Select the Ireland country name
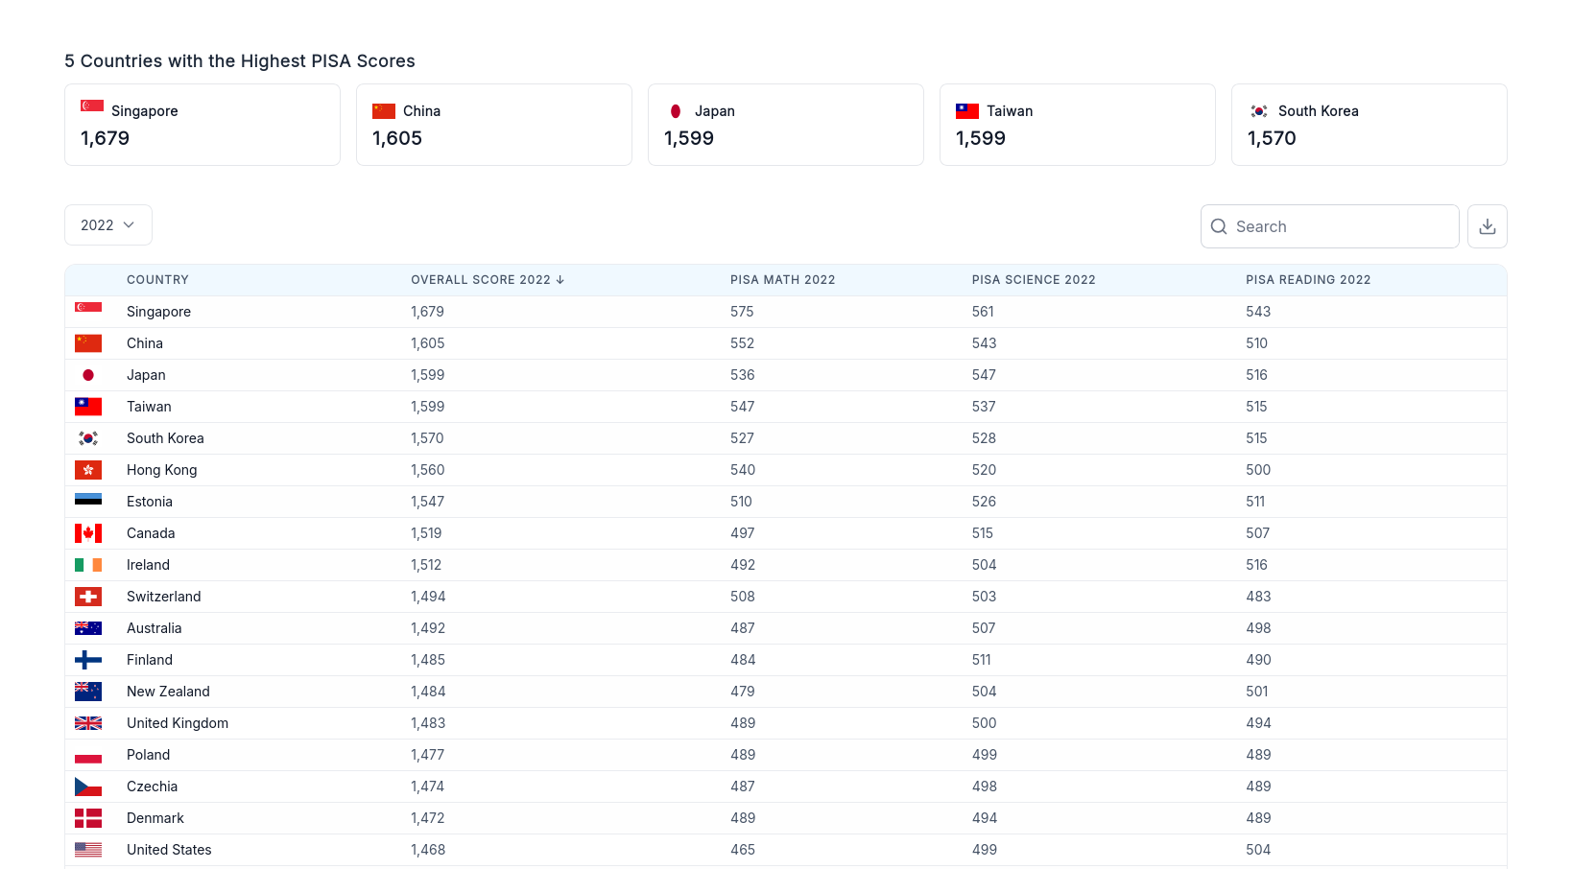Screen dimensions: 1572x869 (x=148, y=565)
